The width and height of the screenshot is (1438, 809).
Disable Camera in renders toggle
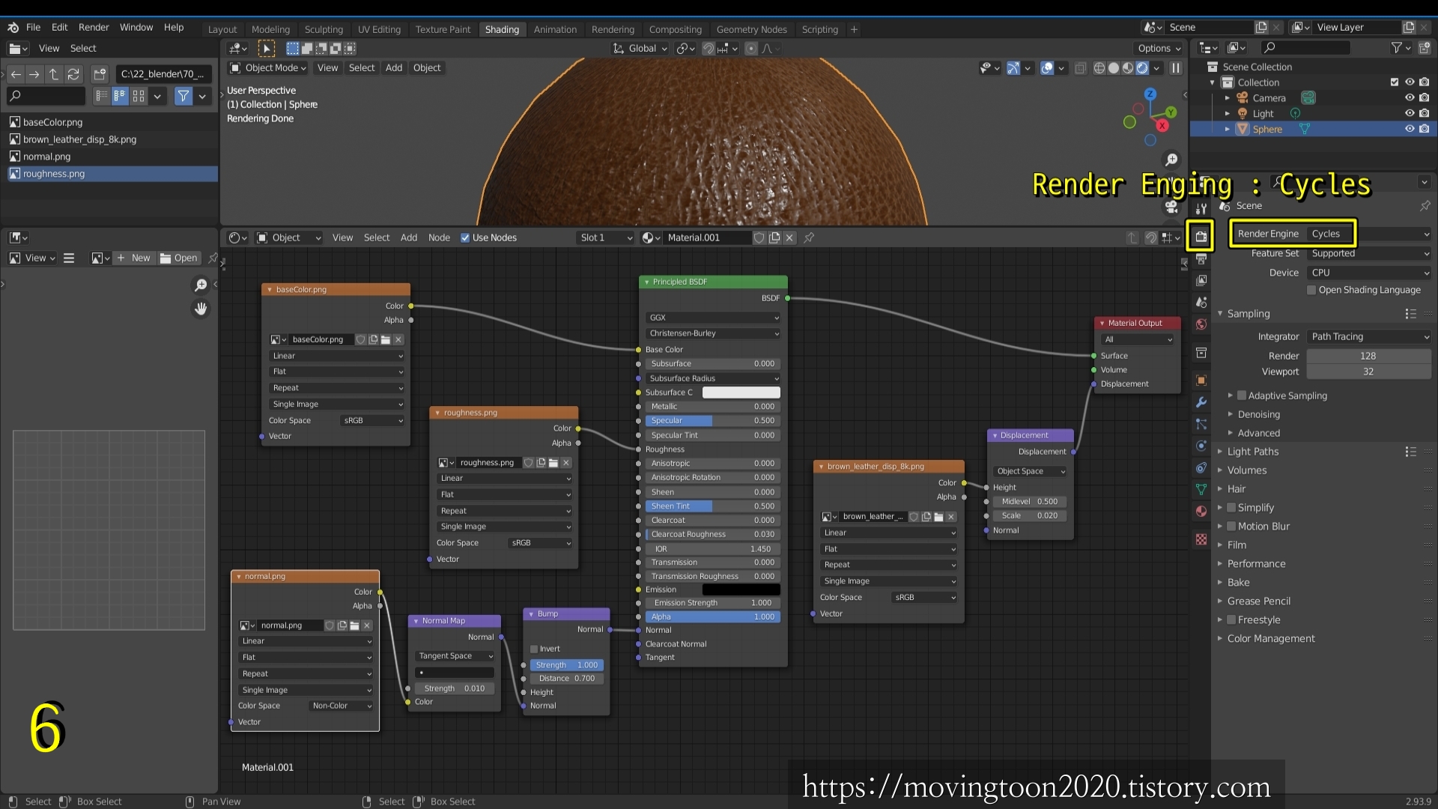pos(1425,97)
